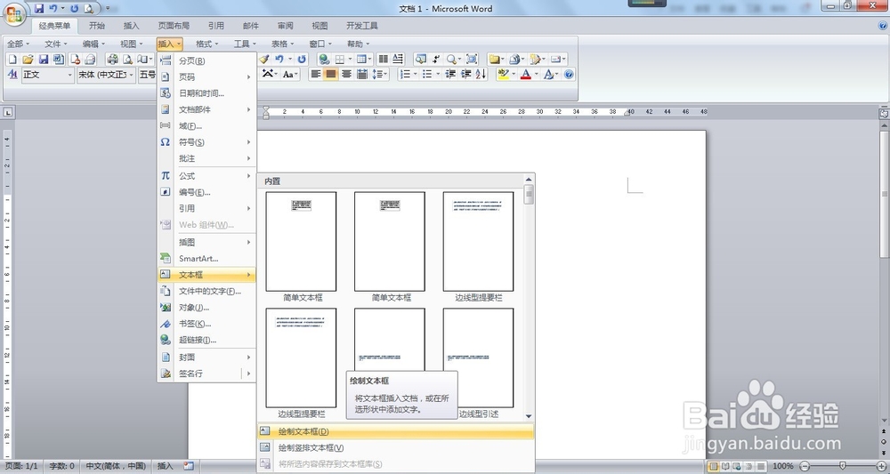Image resolution: width=890 pixels, height=474 pixels.
Task: Click the quick access Save icon
Action: click(x=39, y=9)
